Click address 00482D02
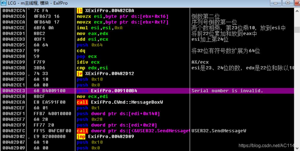This screenshot has width=300, height=151. point(14,136)
